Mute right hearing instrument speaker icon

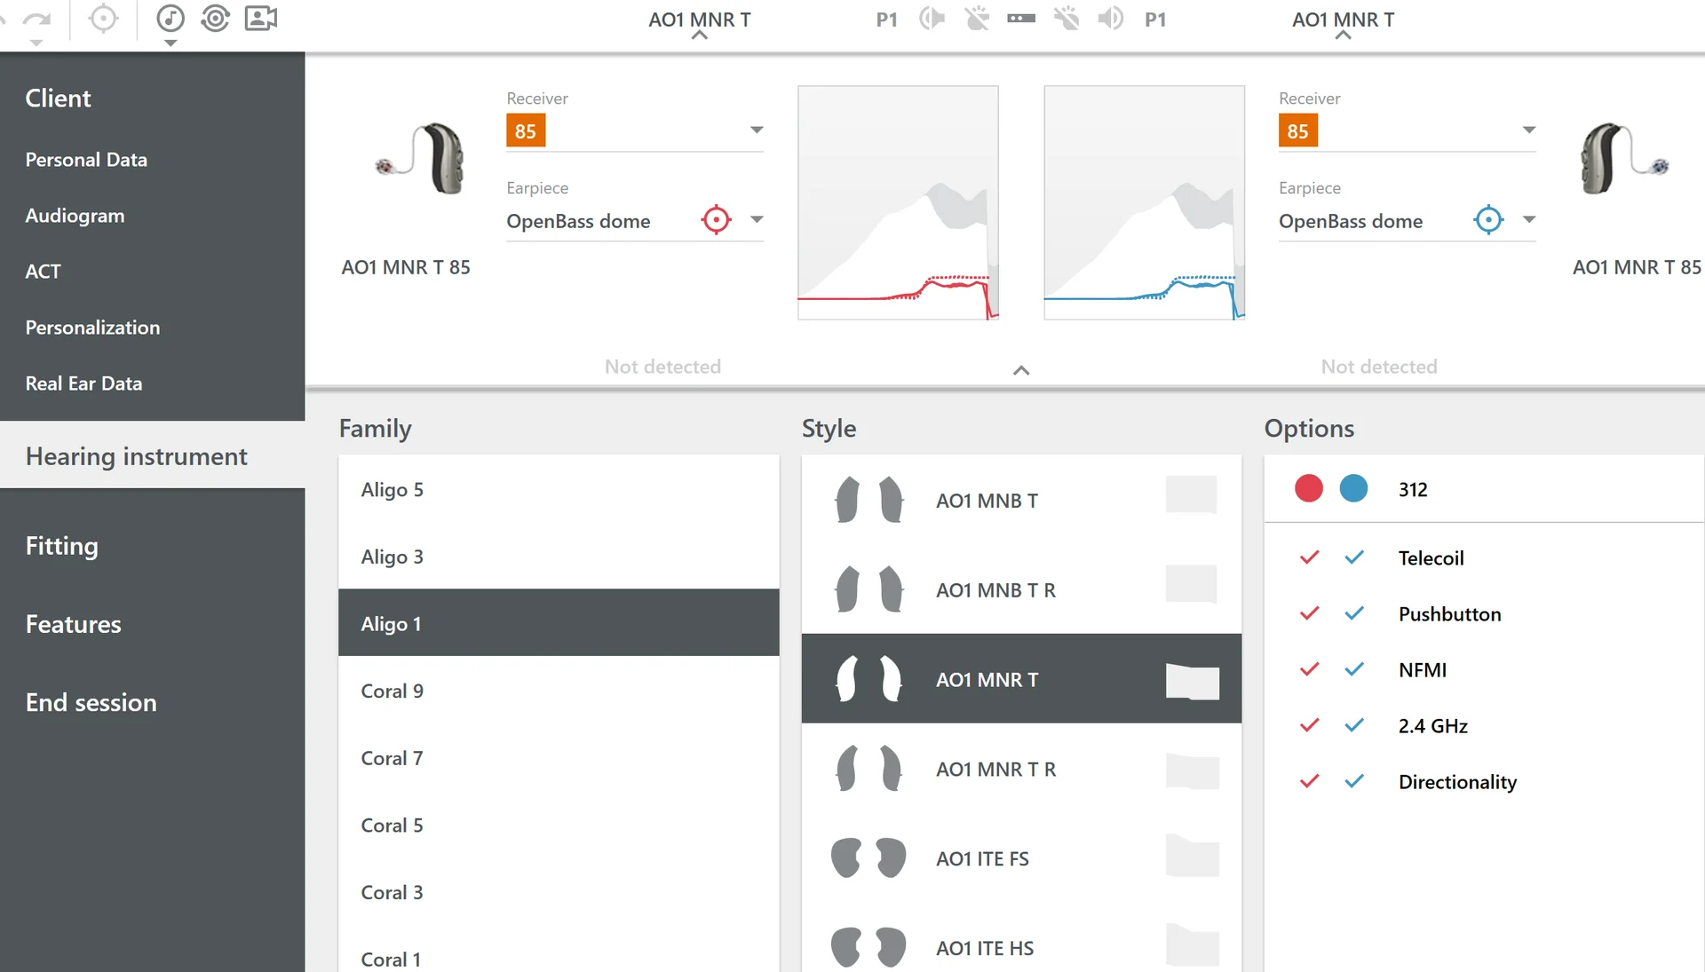click(x=1110, y=19)
